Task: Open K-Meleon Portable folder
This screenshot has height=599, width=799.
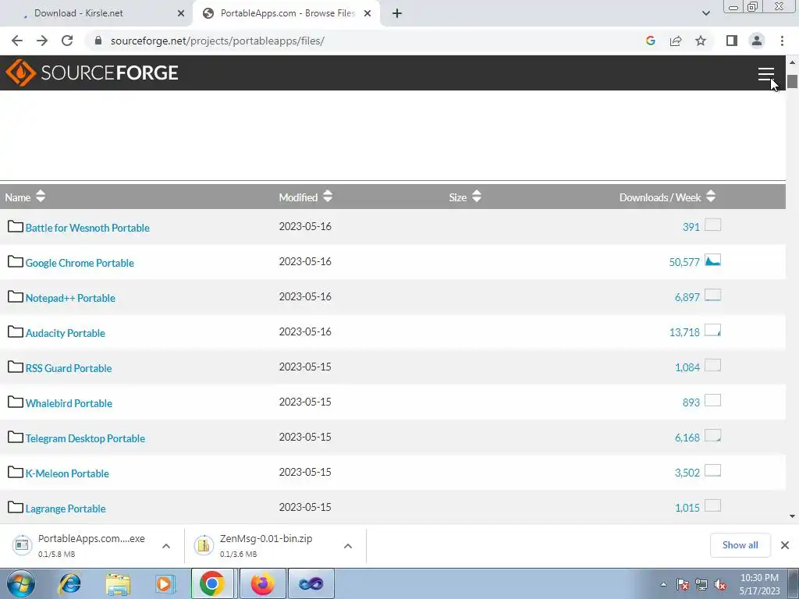Action: pyautogui.click(x=67, y=473)
